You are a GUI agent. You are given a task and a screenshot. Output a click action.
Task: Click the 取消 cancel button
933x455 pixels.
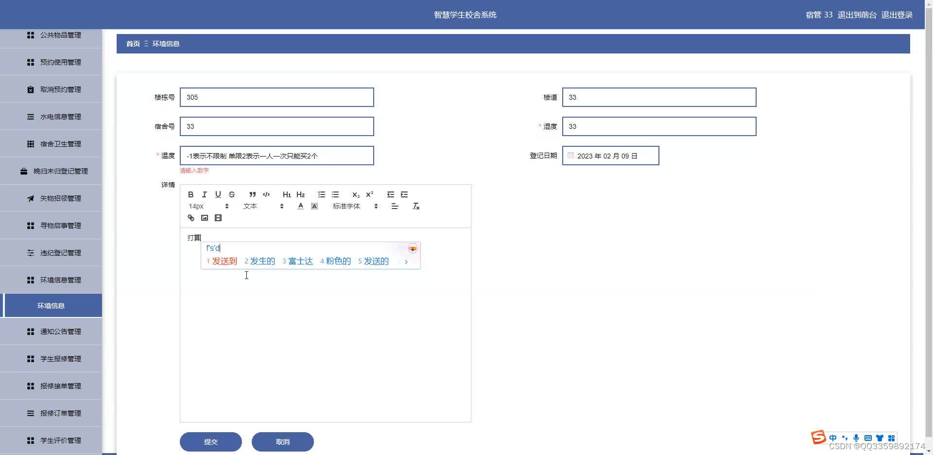tap(283, 441)
